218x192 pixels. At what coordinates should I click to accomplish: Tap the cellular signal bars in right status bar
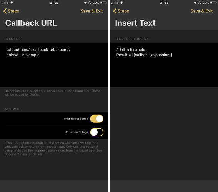click(x=113, y=3)
